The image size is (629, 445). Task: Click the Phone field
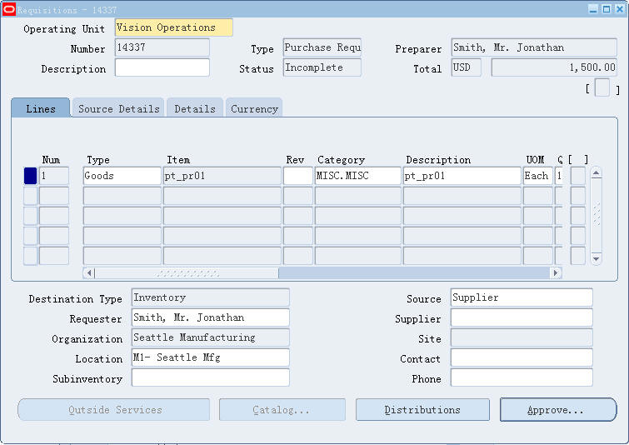coord(522,377)
